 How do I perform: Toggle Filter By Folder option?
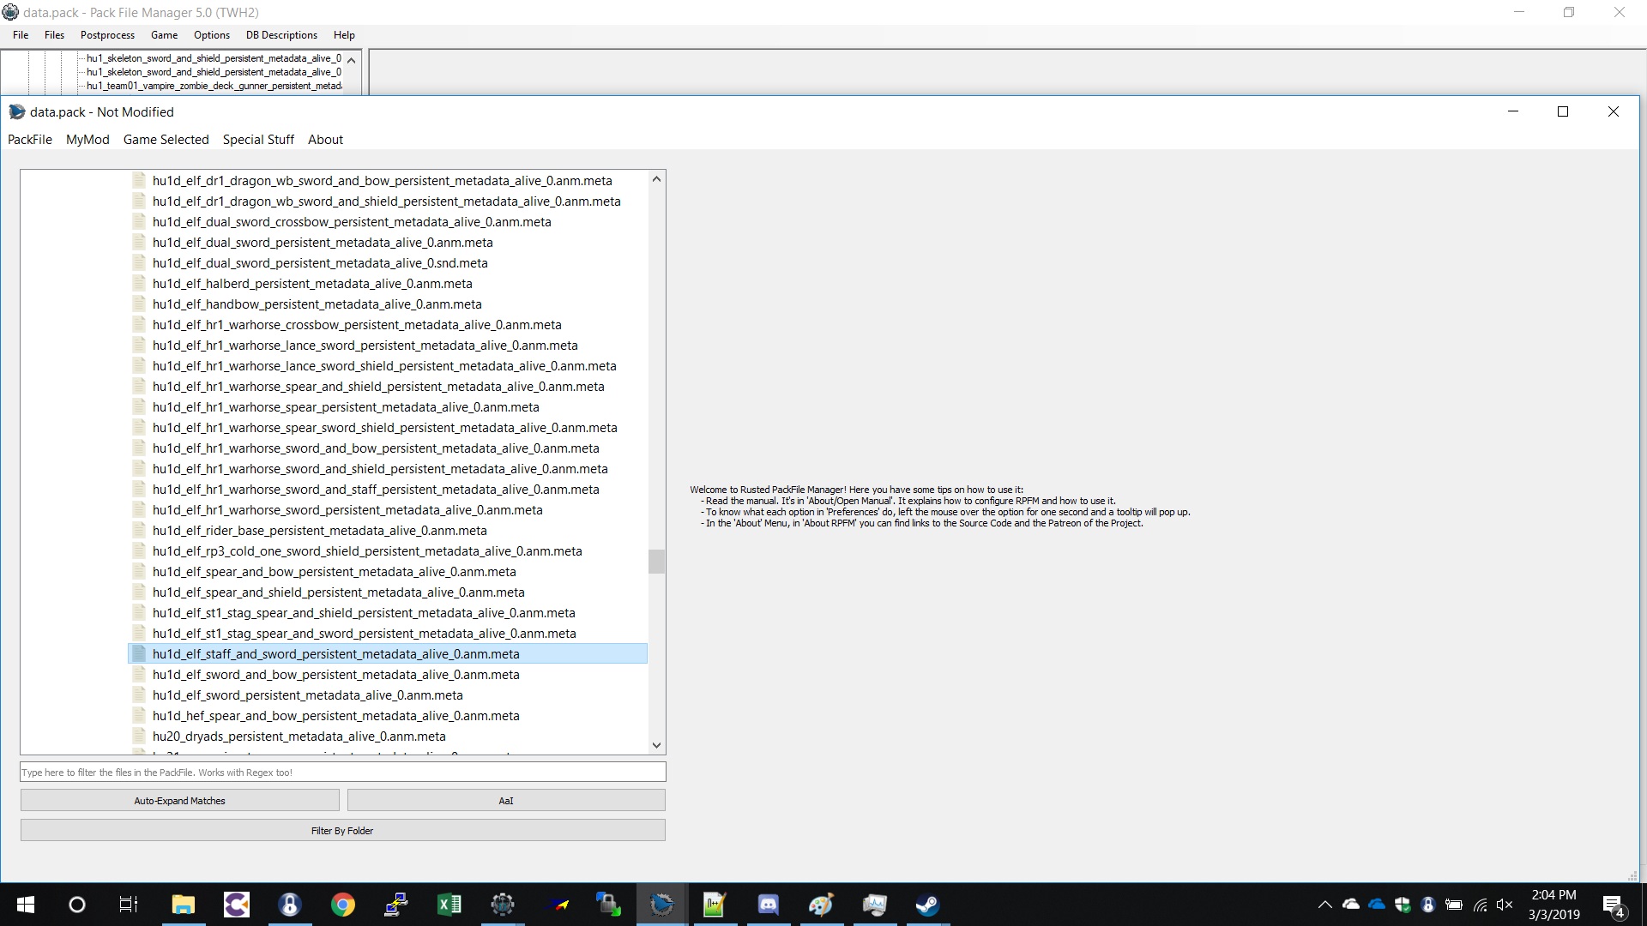pos(342,831)
